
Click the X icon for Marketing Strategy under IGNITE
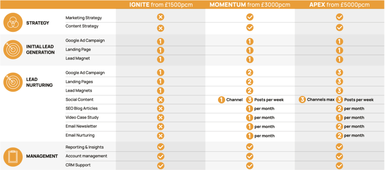pos(160,17)
